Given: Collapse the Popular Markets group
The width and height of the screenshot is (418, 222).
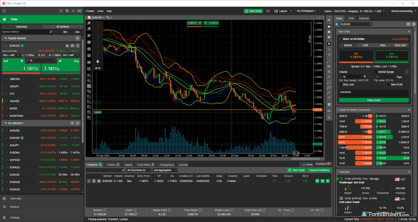Looking at the screenshot, I should click(5, 38).
